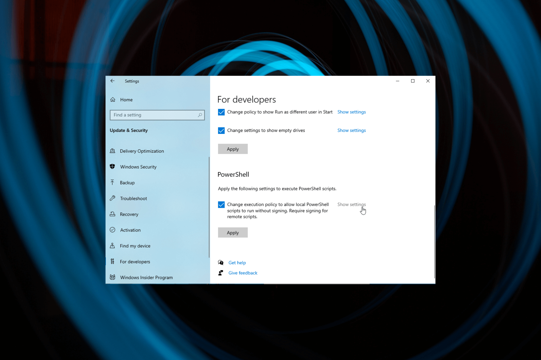Toggle Change settings to show empty drives

(x=221, y=130)
